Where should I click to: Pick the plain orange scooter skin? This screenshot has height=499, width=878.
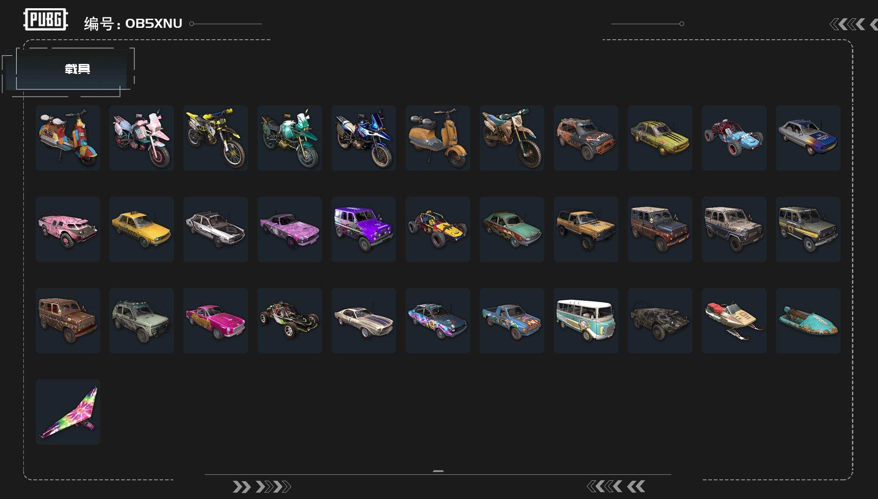click(438, 138)
